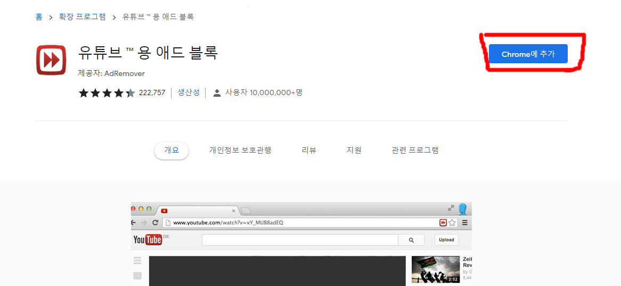Click the adblock extension icon in the preview address bar
The image size is (621, 286).
tap(443, 223)
